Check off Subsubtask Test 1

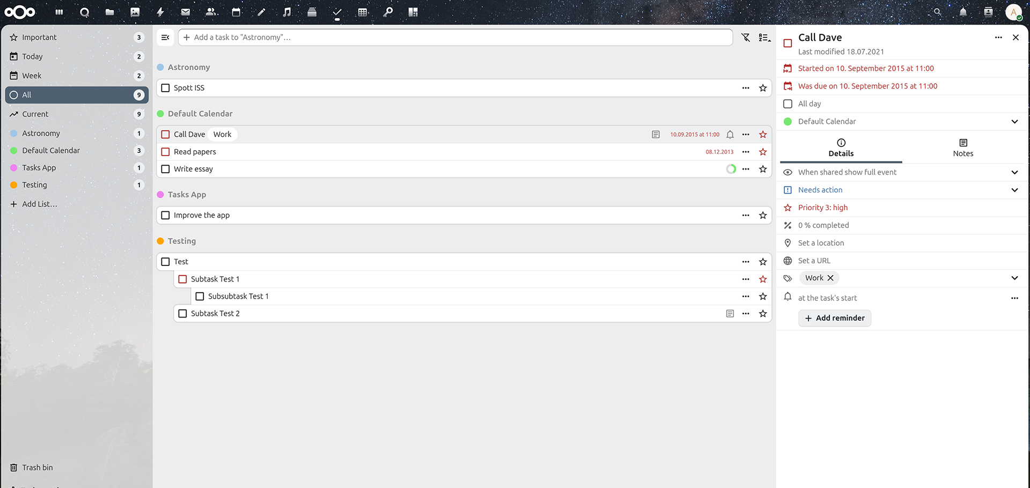(200, 297)
